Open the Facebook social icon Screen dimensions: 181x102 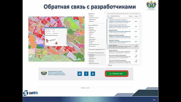(86, 74)
